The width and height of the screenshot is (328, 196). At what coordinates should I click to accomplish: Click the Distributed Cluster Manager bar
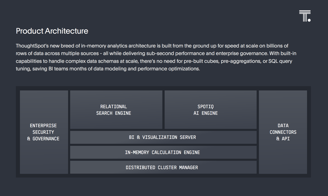click(163, 167)
